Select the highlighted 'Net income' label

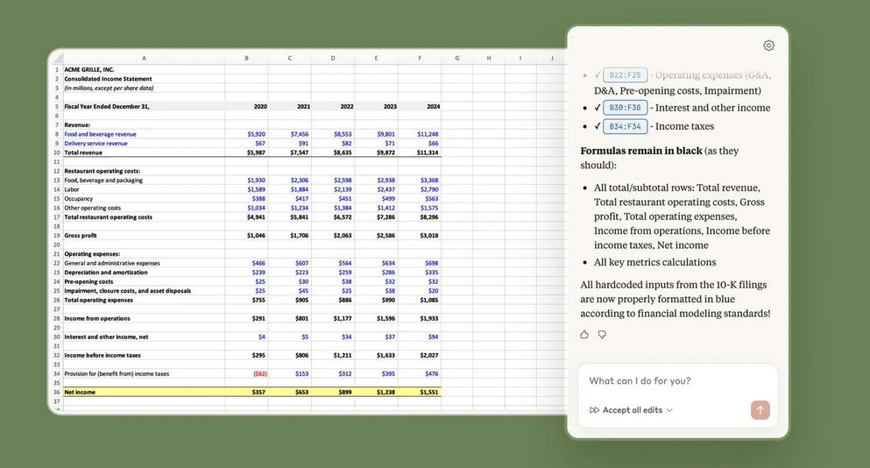145,392
